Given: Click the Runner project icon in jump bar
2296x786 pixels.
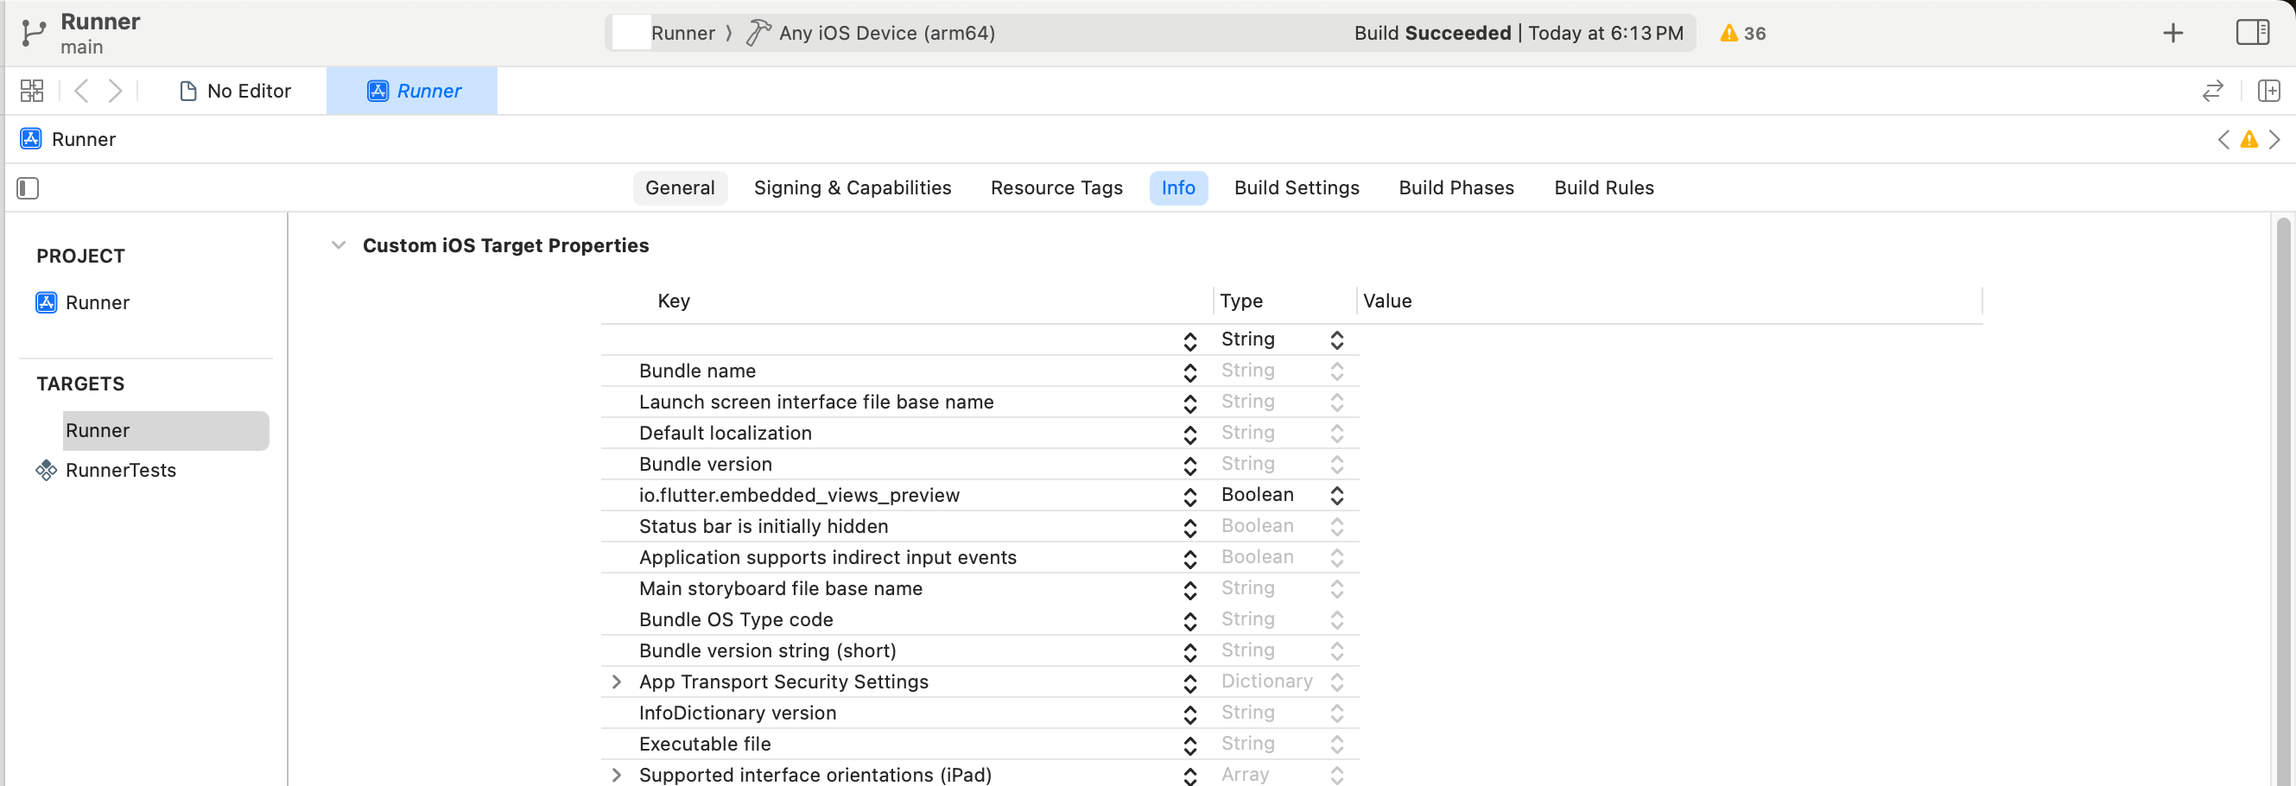Looking at the screenshot, I should point(31,139).
